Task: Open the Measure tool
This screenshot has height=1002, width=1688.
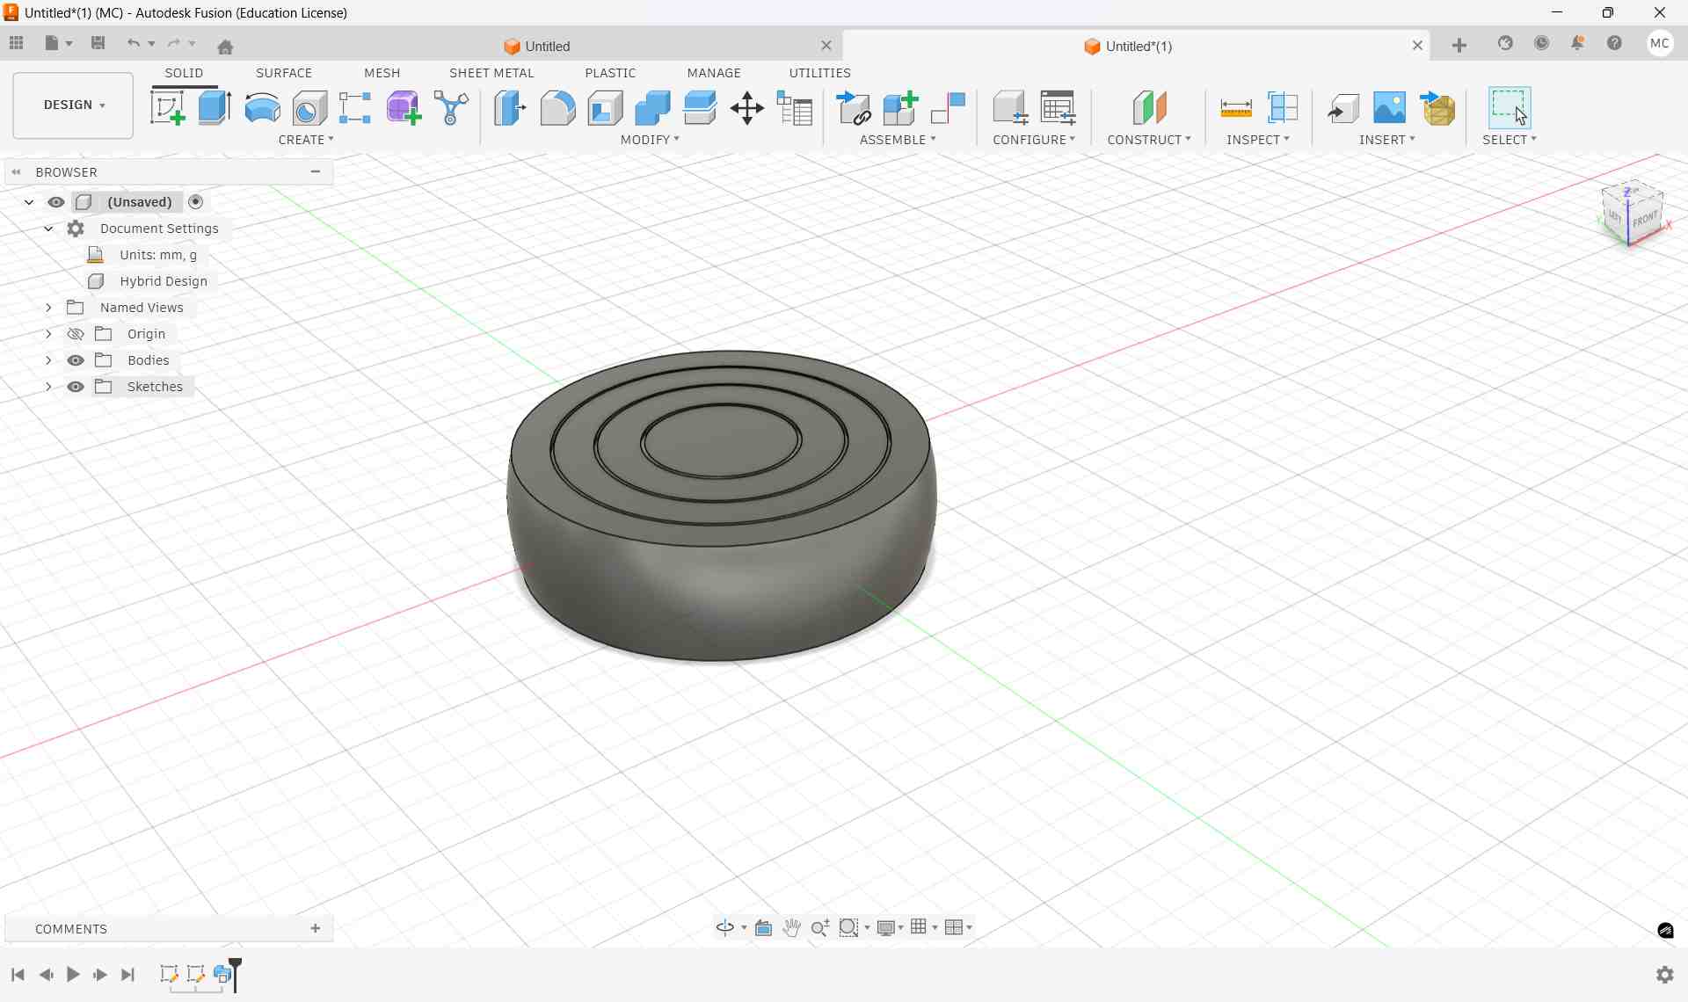Action: [1236, 108]
